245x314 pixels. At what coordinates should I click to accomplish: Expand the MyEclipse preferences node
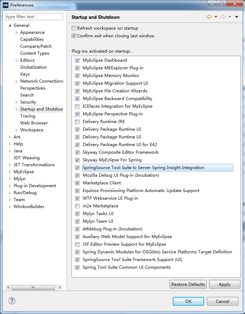coord(10,172)
